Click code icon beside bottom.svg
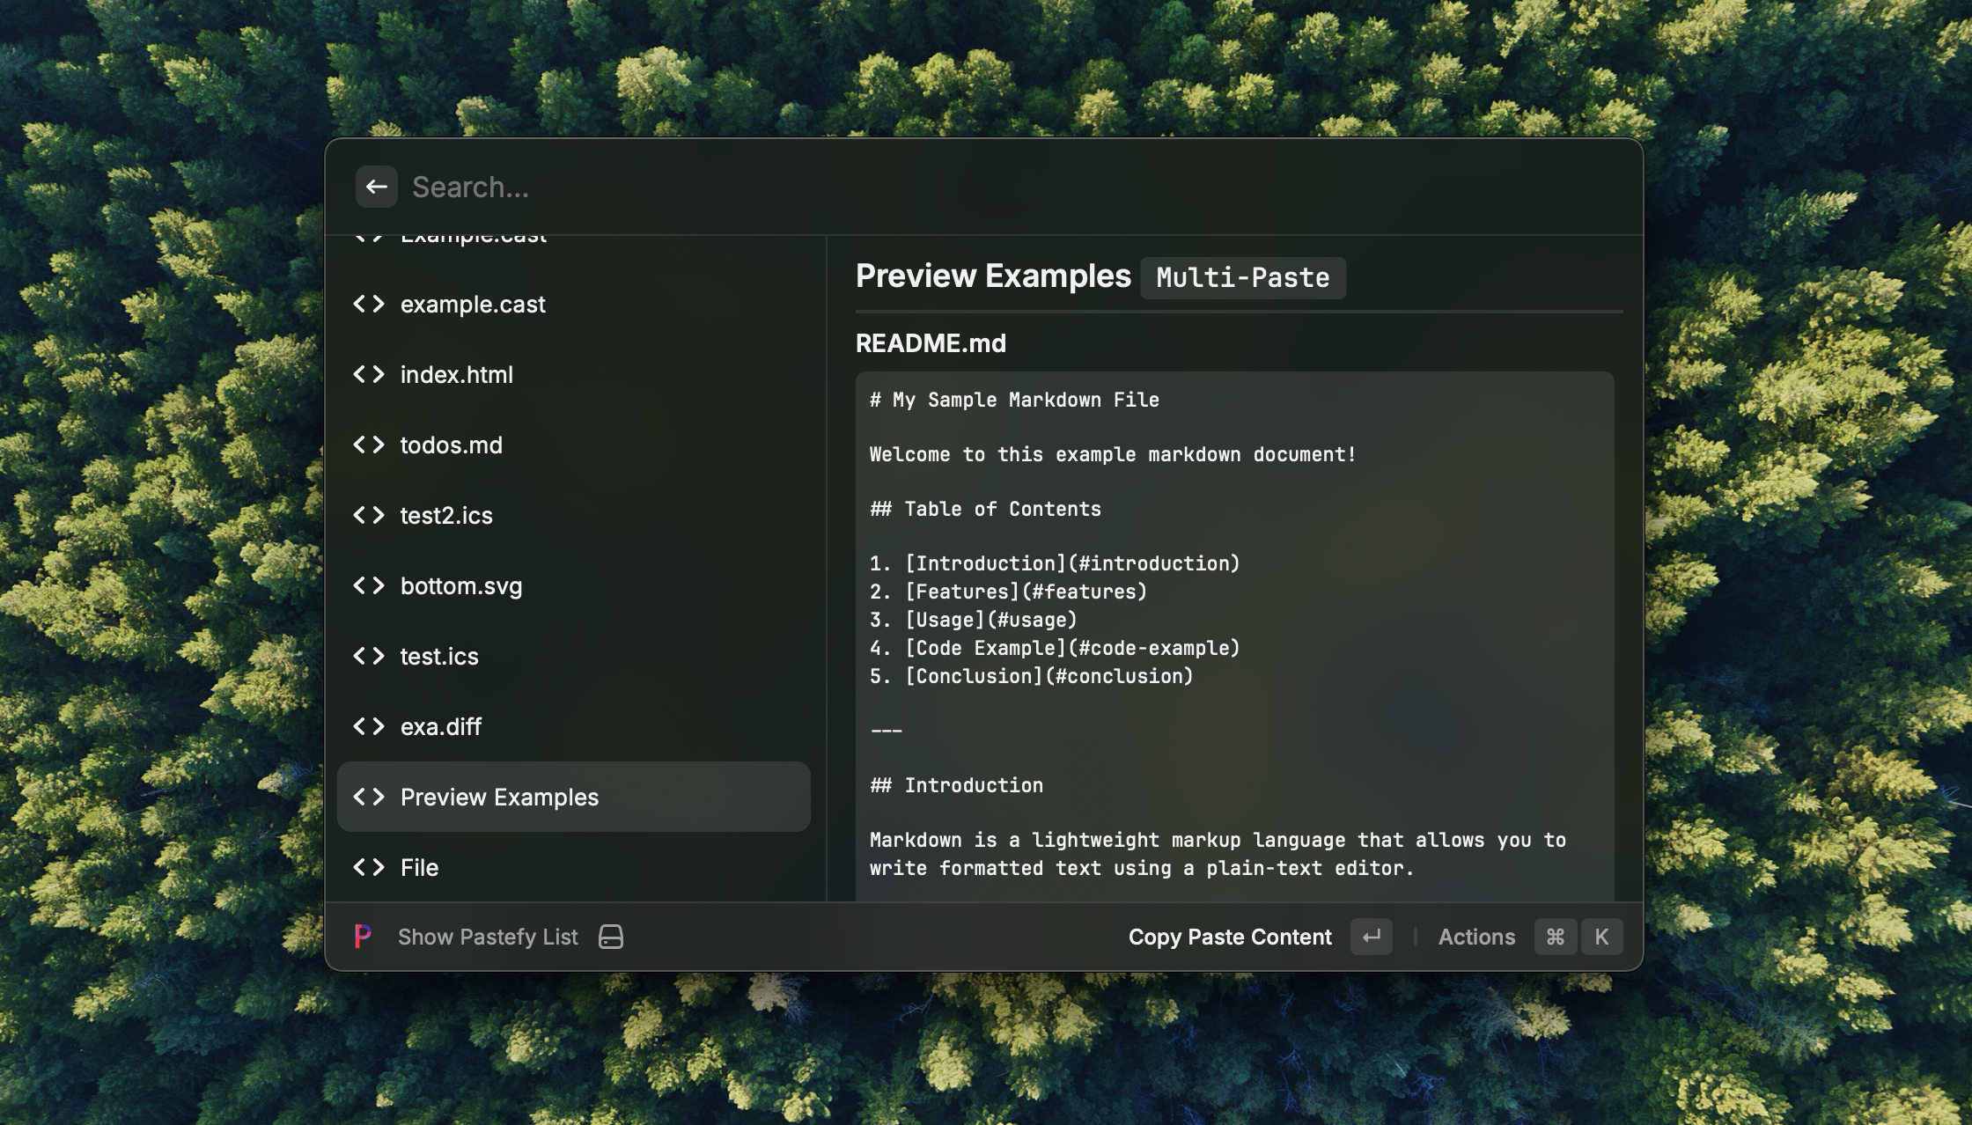This screenshot has height=1125, width=1972. point(369,586)
